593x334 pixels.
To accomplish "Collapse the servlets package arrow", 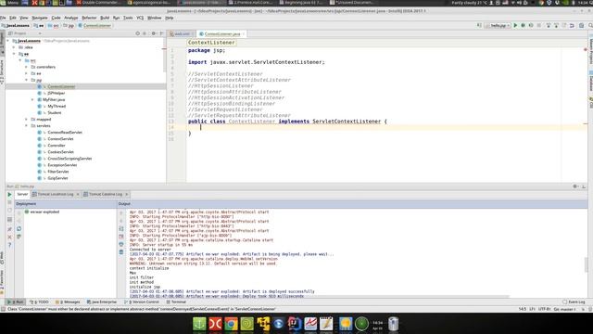I will click(27, 126).
